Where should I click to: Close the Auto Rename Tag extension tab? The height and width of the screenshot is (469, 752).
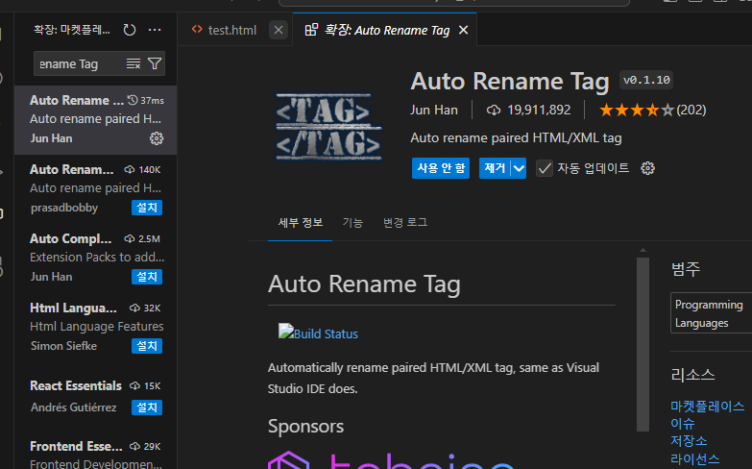(x=463, y=30)
